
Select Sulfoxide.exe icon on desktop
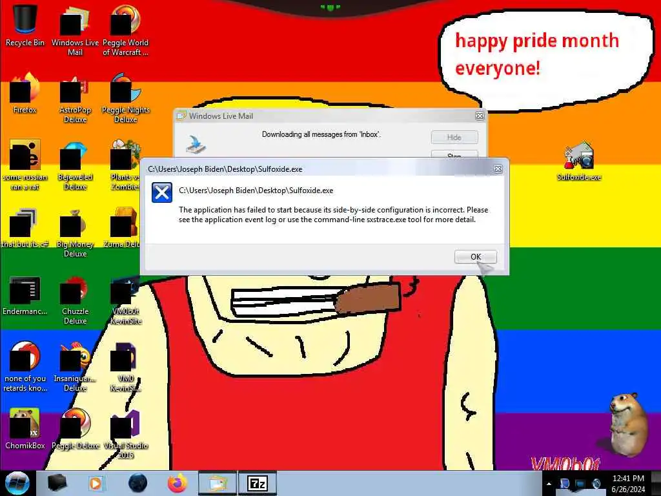click(579, 161)
